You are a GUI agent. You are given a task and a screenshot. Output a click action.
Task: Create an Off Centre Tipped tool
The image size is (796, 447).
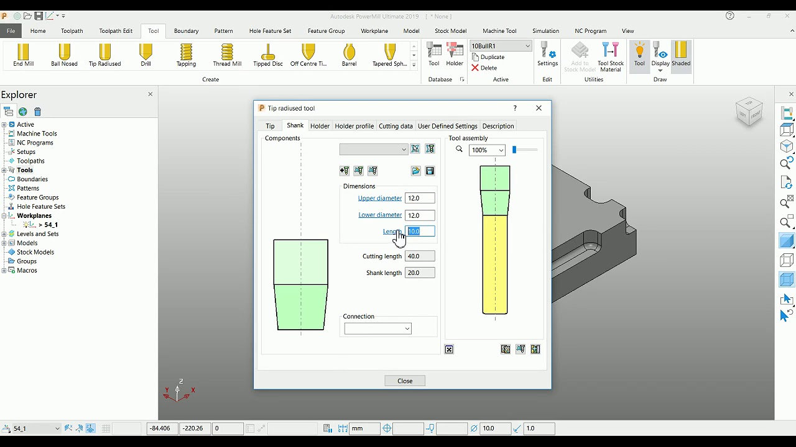point(308,55)
